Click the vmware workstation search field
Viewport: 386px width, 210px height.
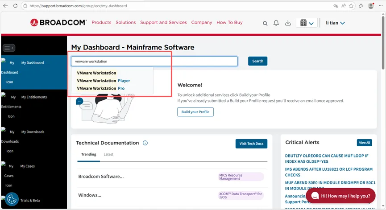(154, 61)
